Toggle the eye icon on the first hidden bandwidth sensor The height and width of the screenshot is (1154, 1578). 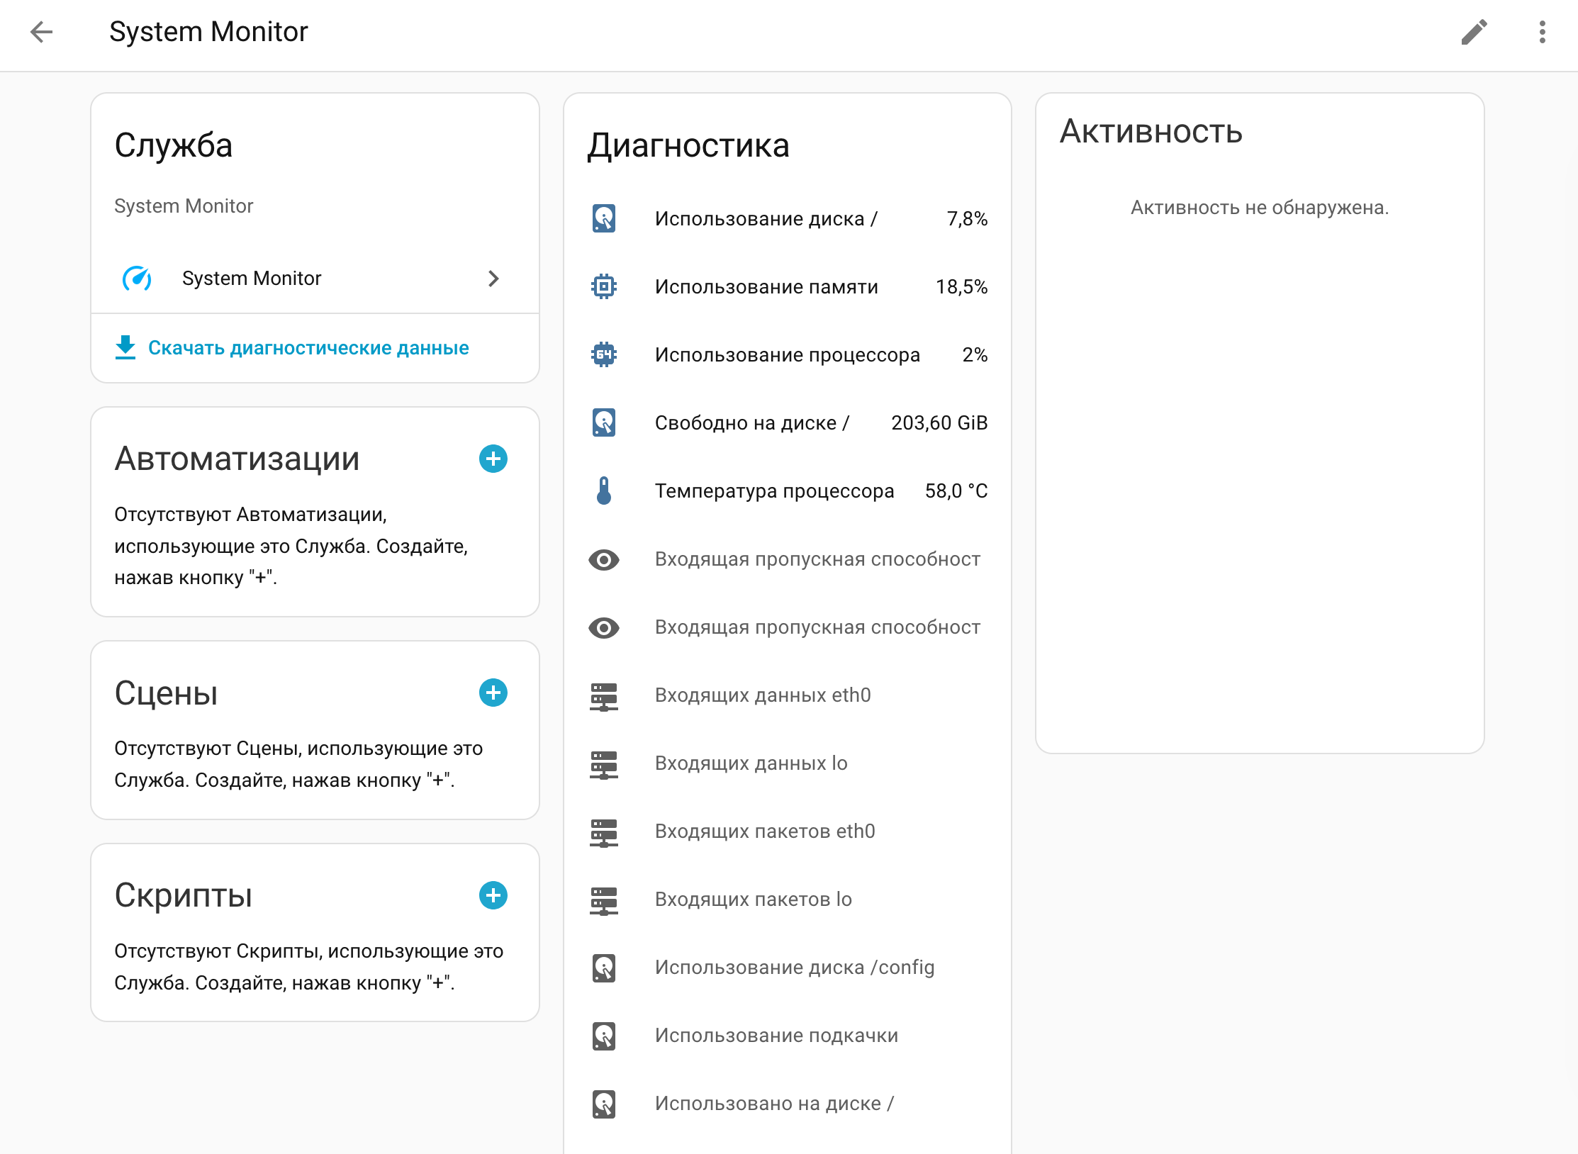point(603,559)
